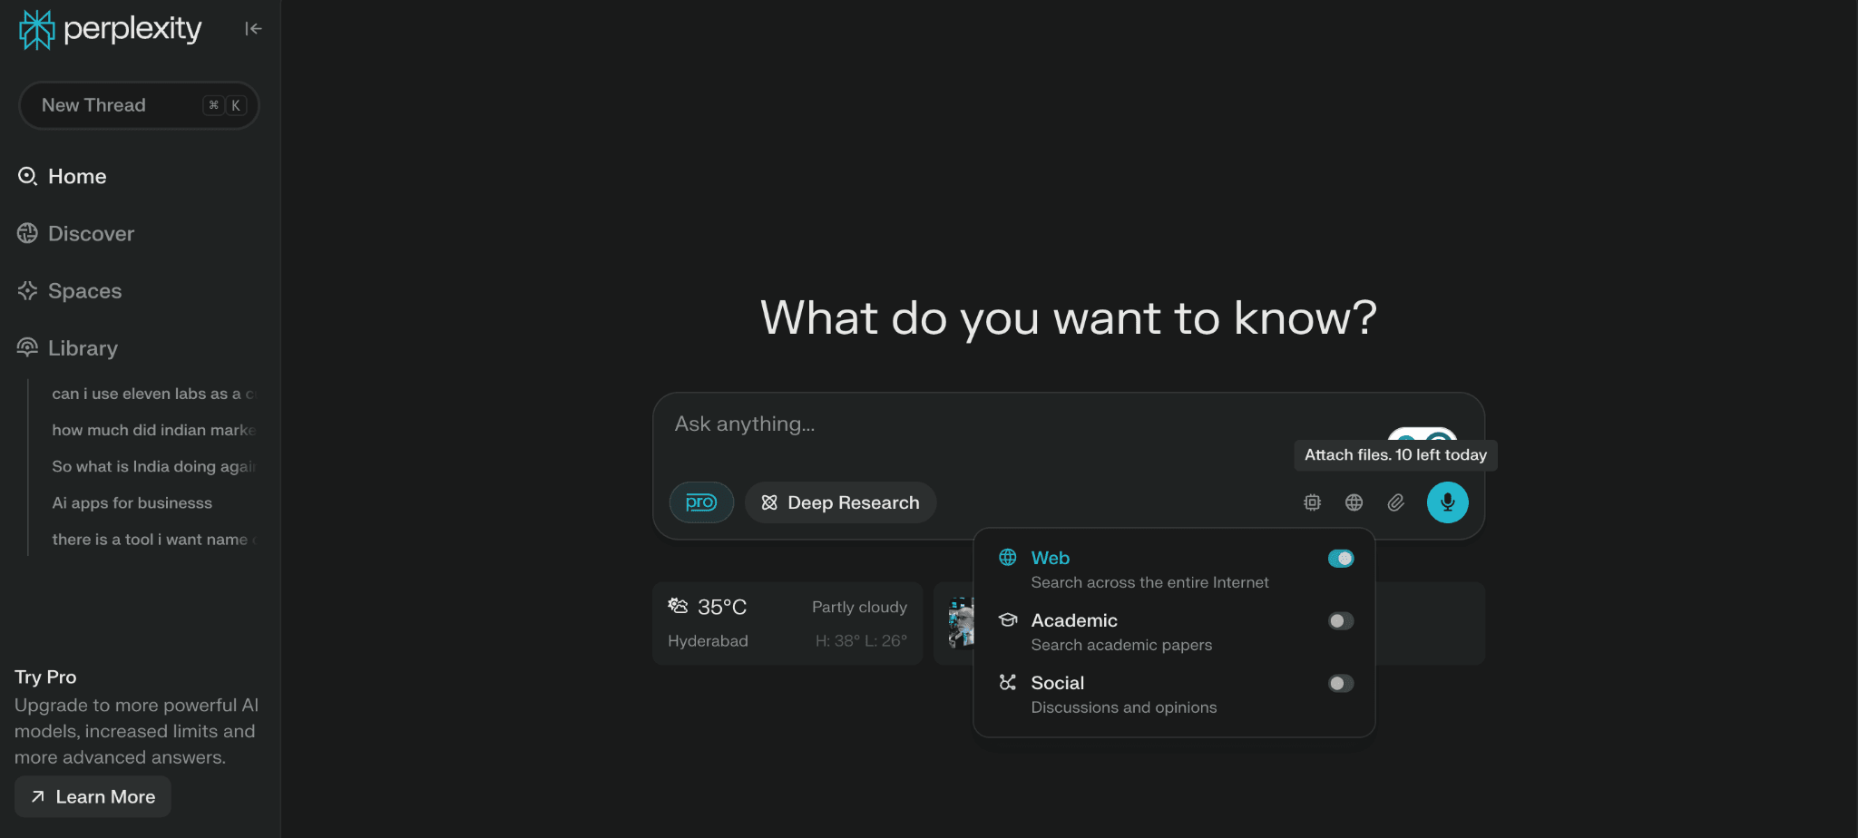Click the paperclip icon to attach files
The image size is (1858, 838).
tap(1395, 502)
